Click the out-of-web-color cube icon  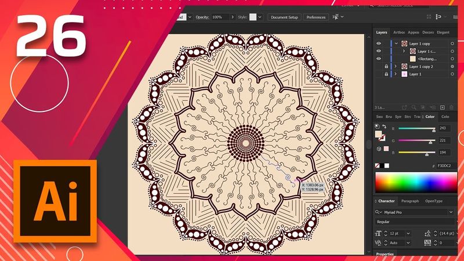coord(379,149)
